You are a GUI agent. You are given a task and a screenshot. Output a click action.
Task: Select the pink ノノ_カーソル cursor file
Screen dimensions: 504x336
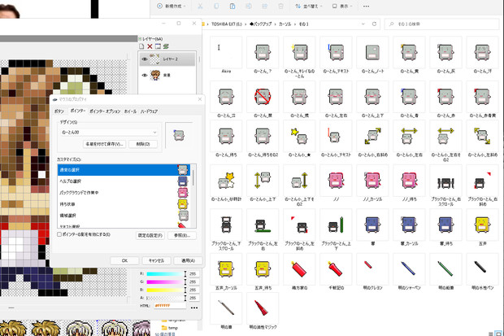click(x=372, y=183)
